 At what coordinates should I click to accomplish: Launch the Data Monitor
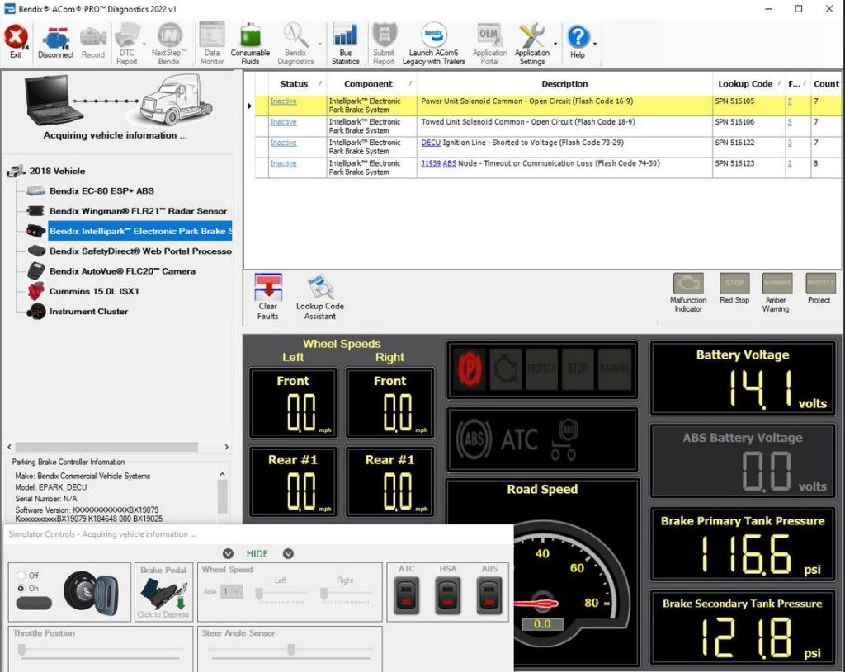coord(210,40)
